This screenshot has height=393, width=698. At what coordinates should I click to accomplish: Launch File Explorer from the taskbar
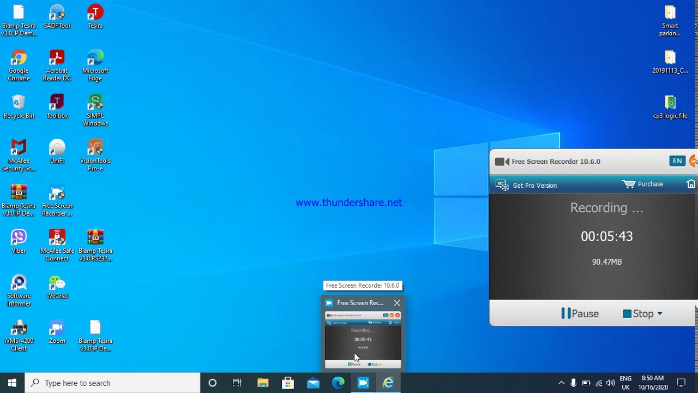263,383
